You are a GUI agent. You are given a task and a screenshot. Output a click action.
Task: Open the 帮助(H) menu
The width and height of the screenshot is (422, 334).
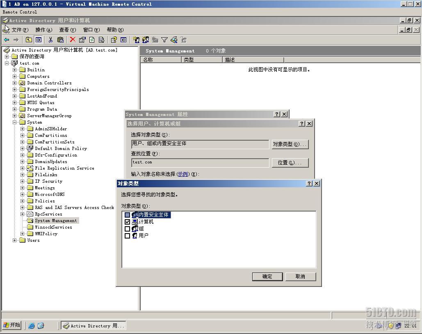coord(115,30)
